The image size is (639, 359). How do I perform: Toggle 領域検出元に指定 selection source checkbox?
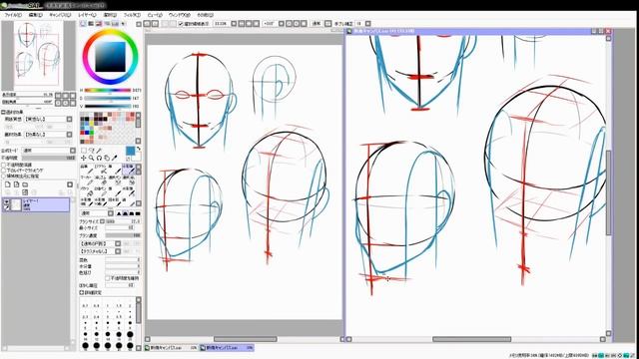click(4, 177)
